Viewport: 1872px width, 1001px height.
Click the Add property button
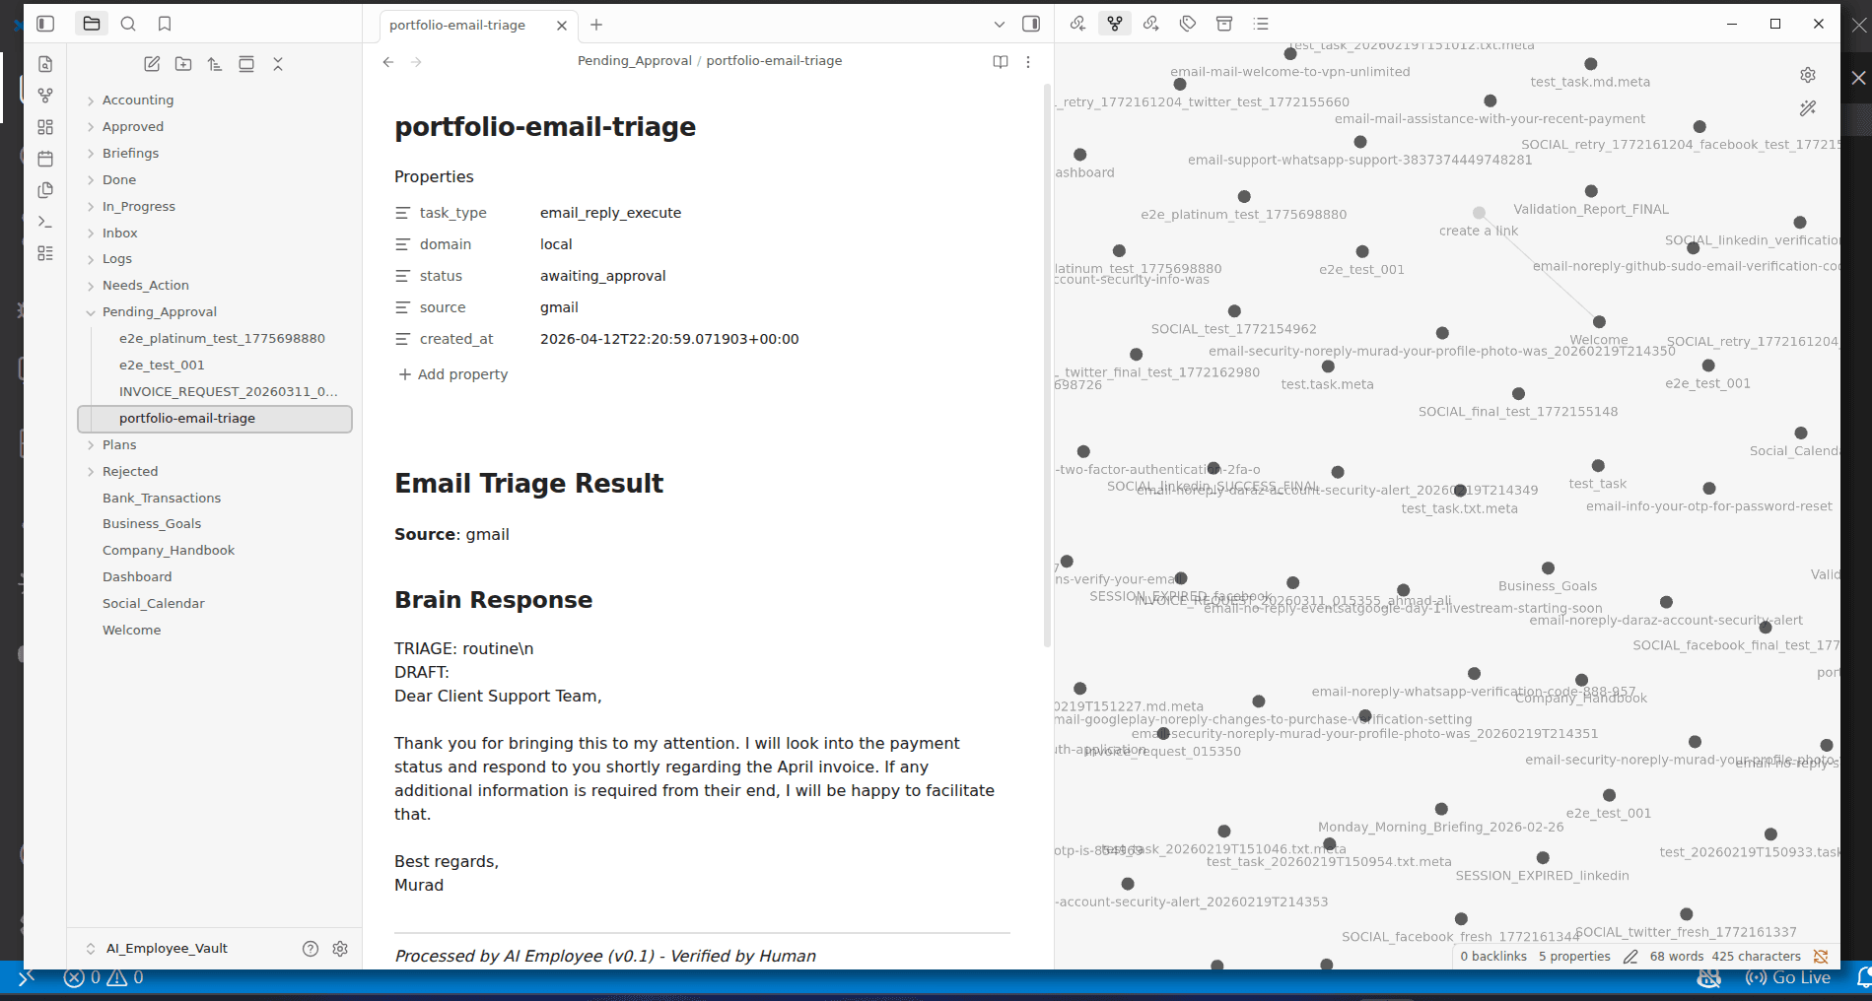[453, 374]
